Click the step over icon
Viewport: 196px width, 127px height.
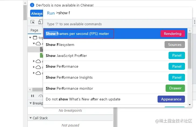(41, 96)
